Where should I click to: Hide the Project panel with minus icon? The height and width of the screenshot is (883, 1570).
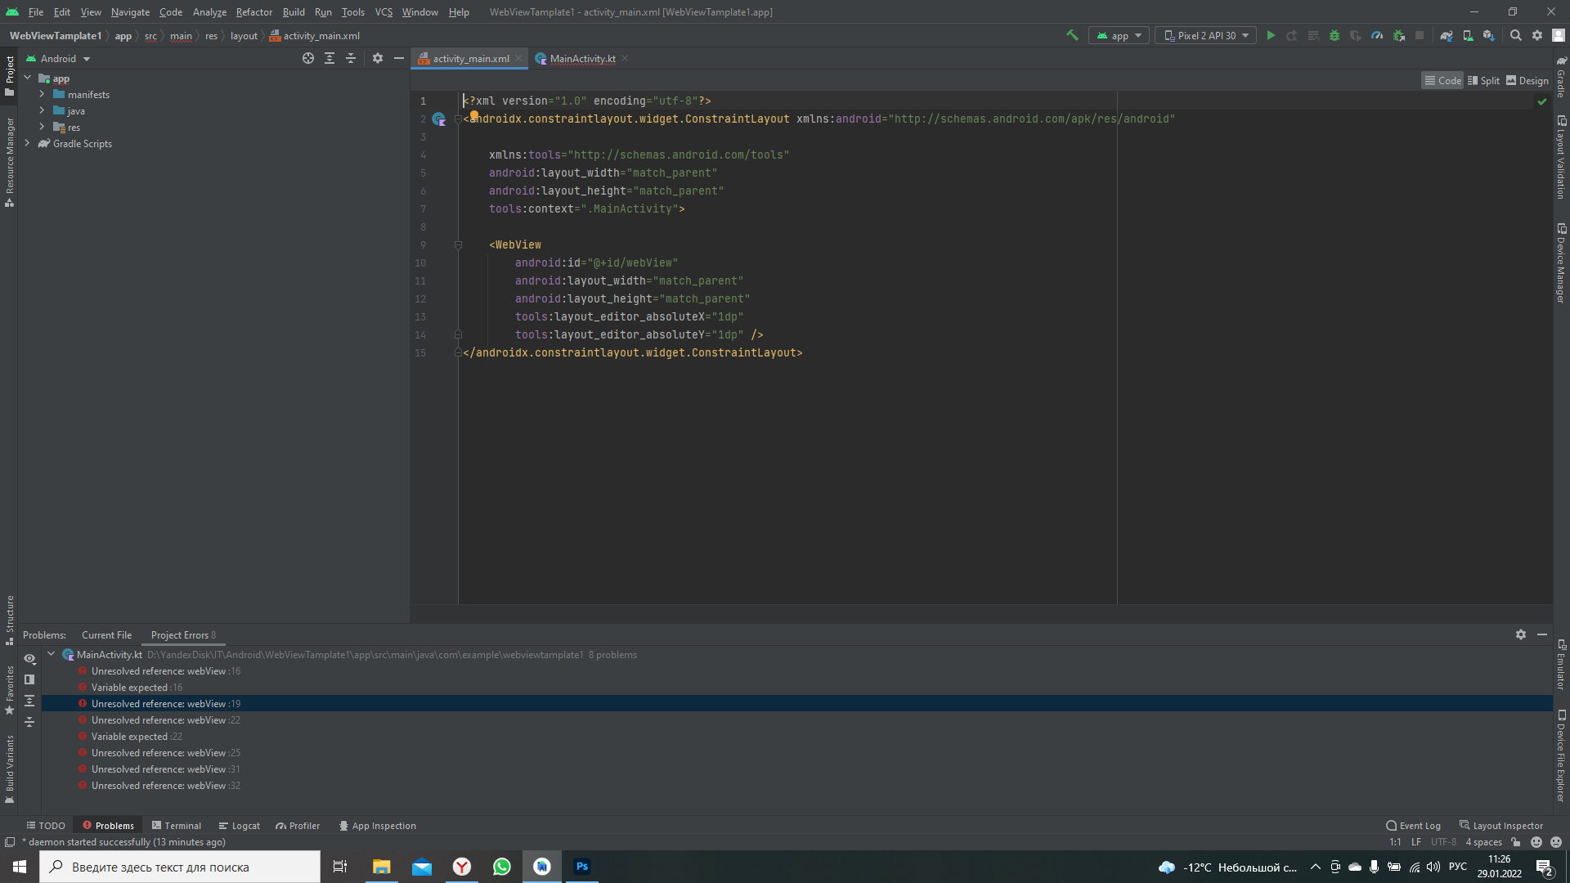(399, 58)
